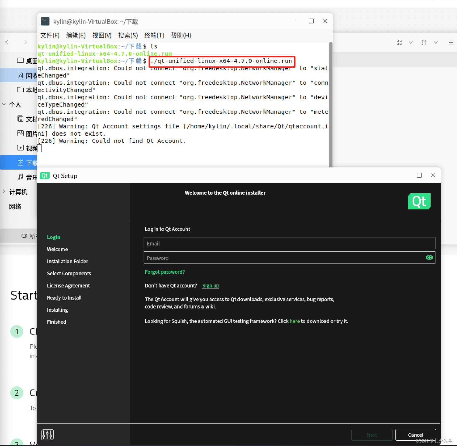
Task: Open terminal 编辑(E) menu
Action: [76, 35]
